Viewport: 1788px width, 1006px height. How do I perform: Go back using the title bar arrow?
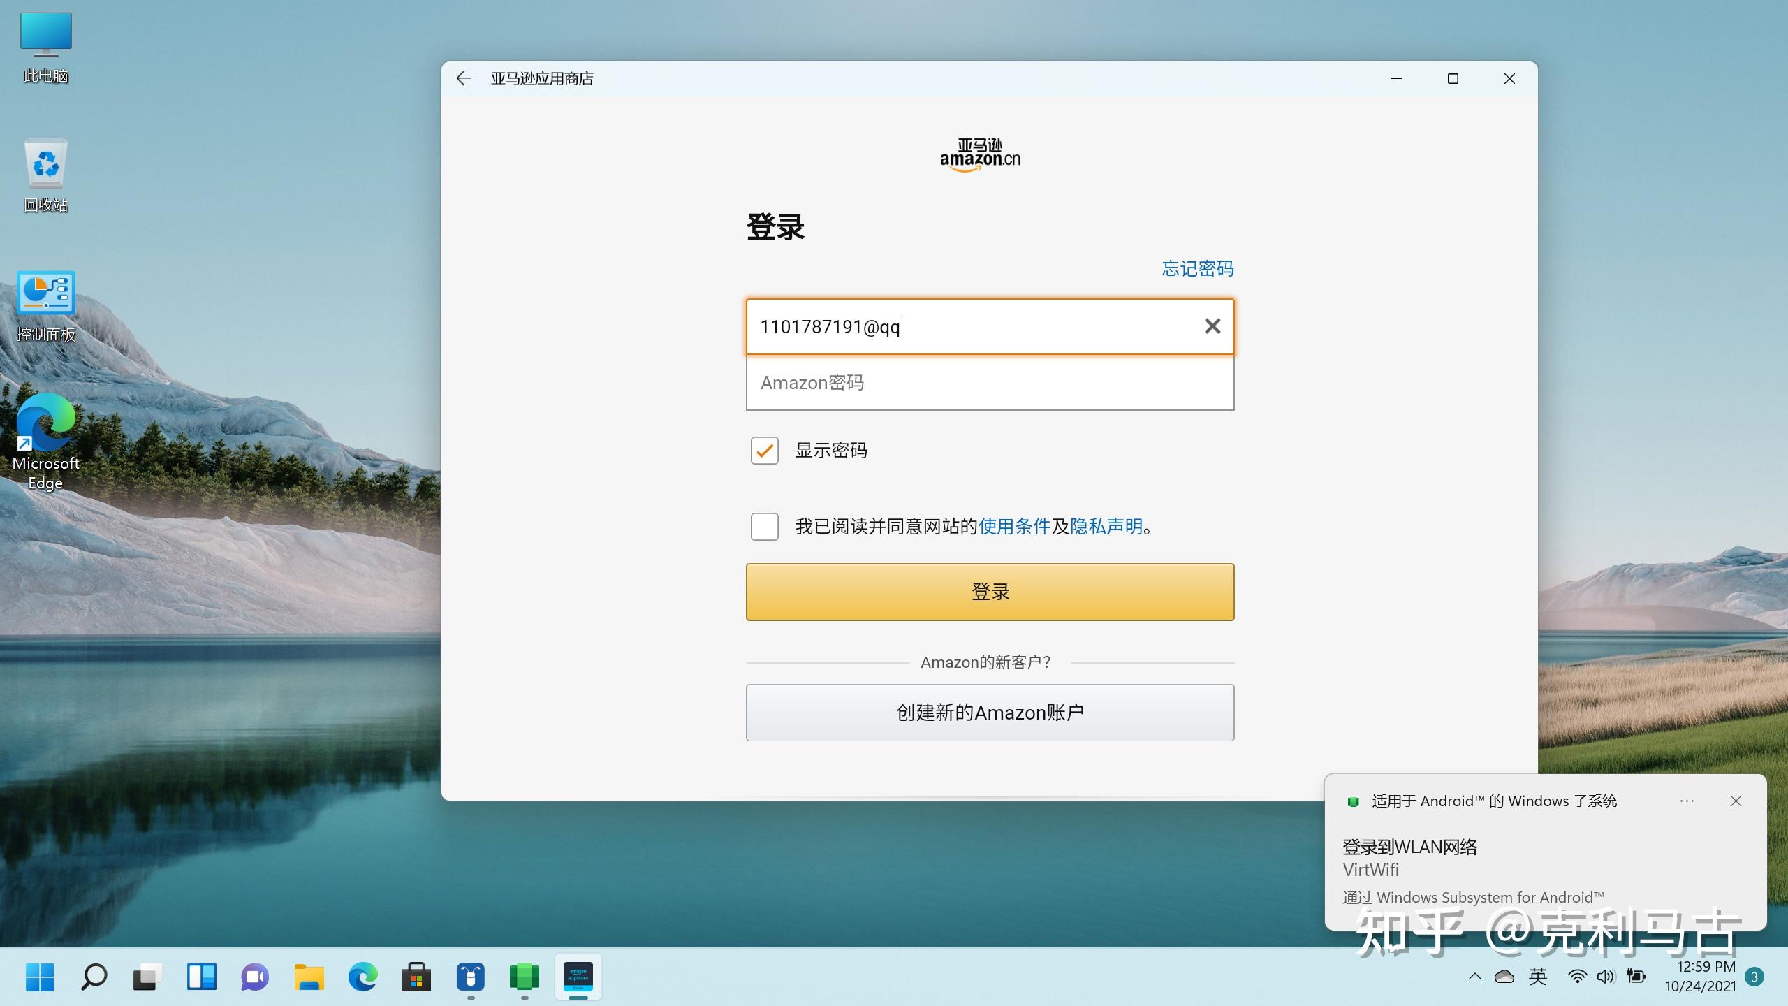coord(464,78)
